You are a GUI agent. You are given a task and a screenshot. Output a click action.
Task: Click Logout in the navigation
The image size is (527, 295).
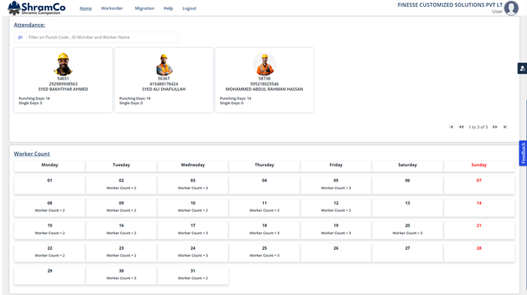tap(189, 8)
